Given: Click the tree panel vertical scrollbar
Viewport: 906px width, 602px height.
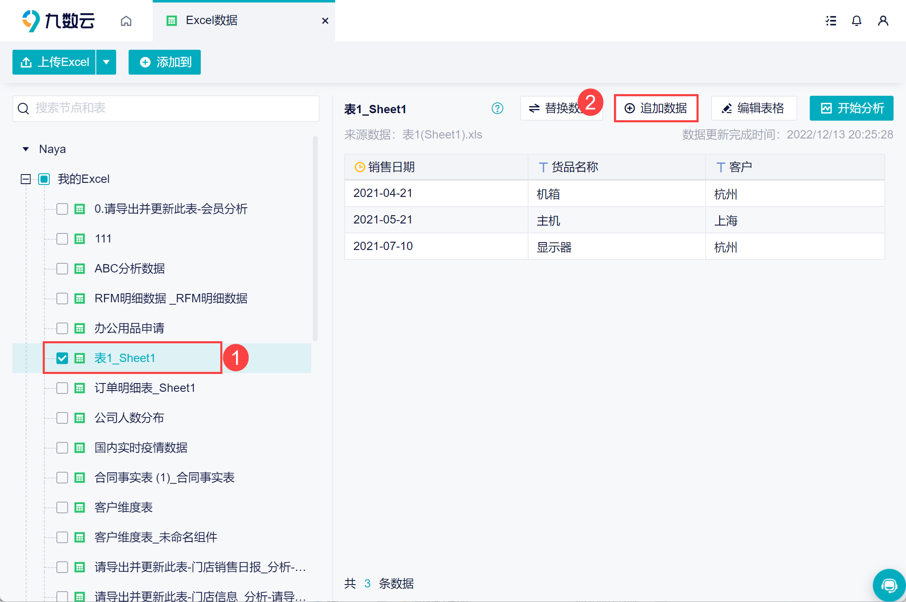Looking at the screenshot, I should coord(315,238).
